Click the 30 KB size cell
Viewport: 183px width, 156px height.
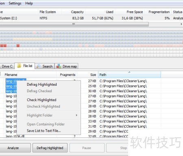coord(92,91)
